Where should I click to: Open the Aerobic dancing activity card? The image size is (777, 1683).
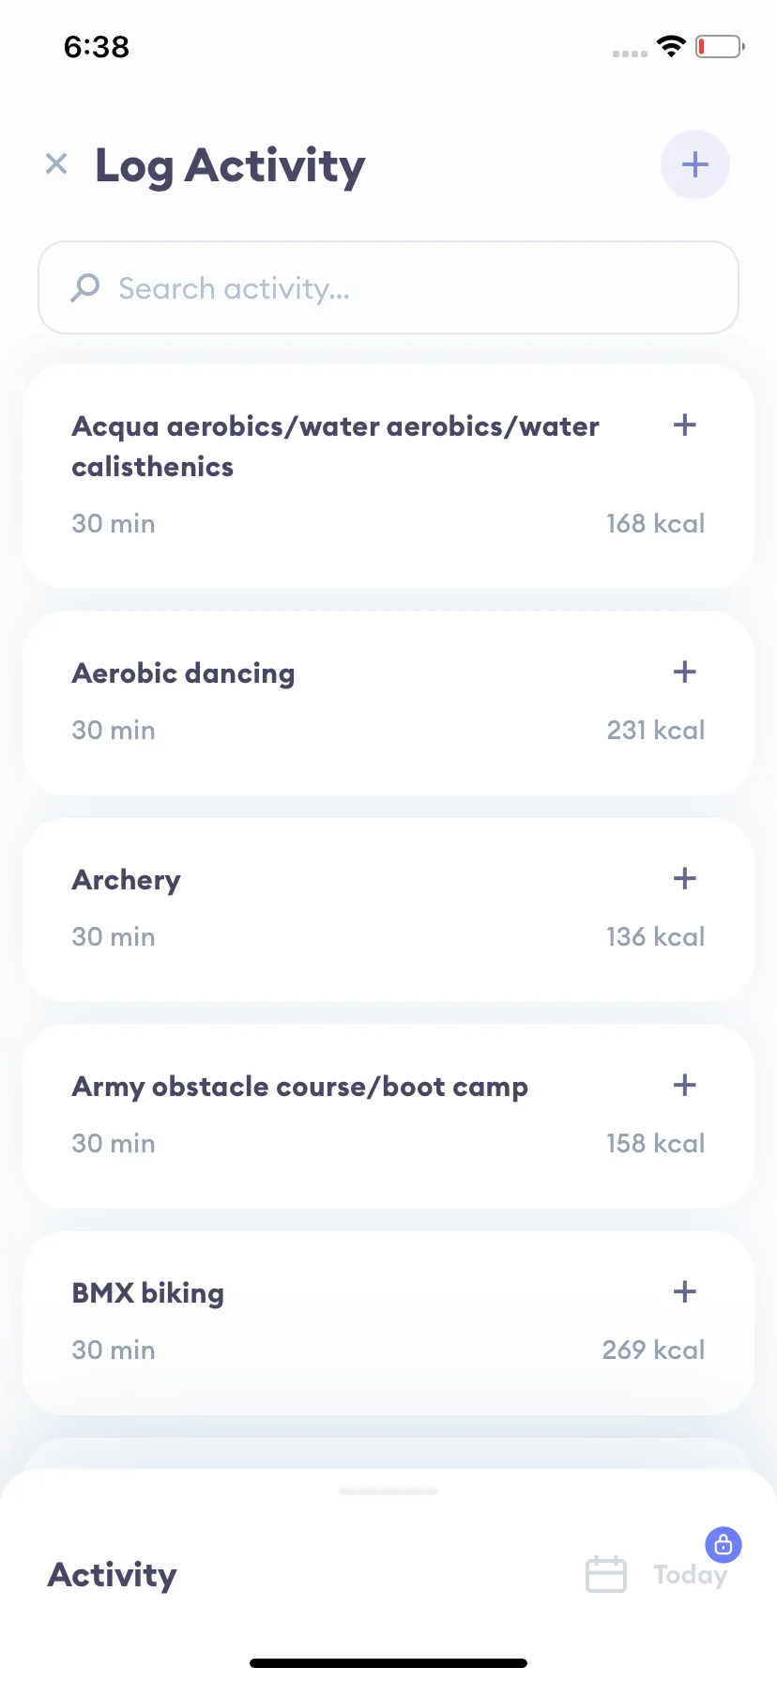coord(388,703)
